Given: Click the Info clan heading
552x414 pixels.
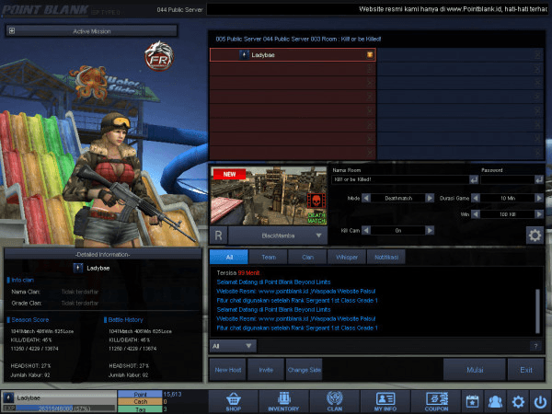Looking at the screenshot, I should click(x=22, y=280).
